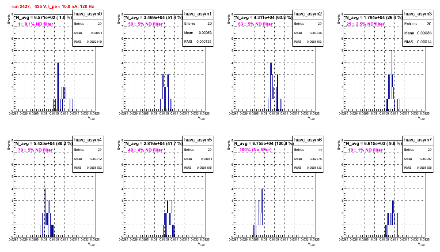This screenshot has height=252, width=440.
Task: Click N_avg = 1.784e+04 label
Action: click(x=374, y=18)
